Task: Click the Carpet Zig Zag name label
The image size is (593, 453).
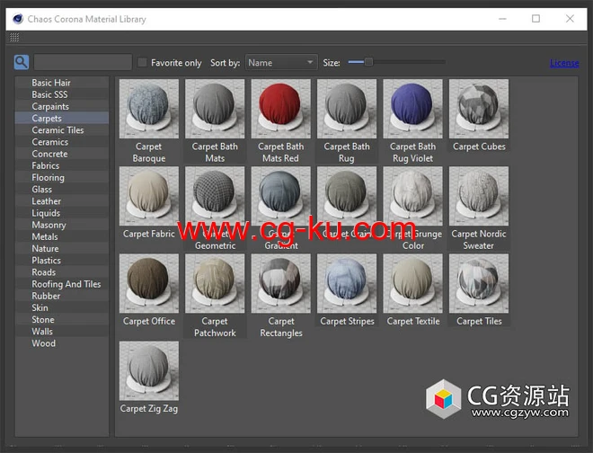Action: pyautogui.click(x=149, y=409)
